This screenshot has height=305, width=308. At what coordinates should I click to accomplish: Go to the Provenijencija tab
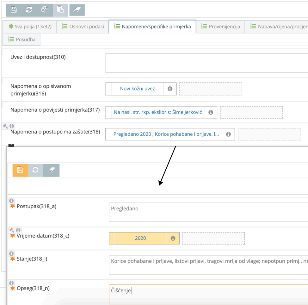pyautogui.click(x=220, y=27)
